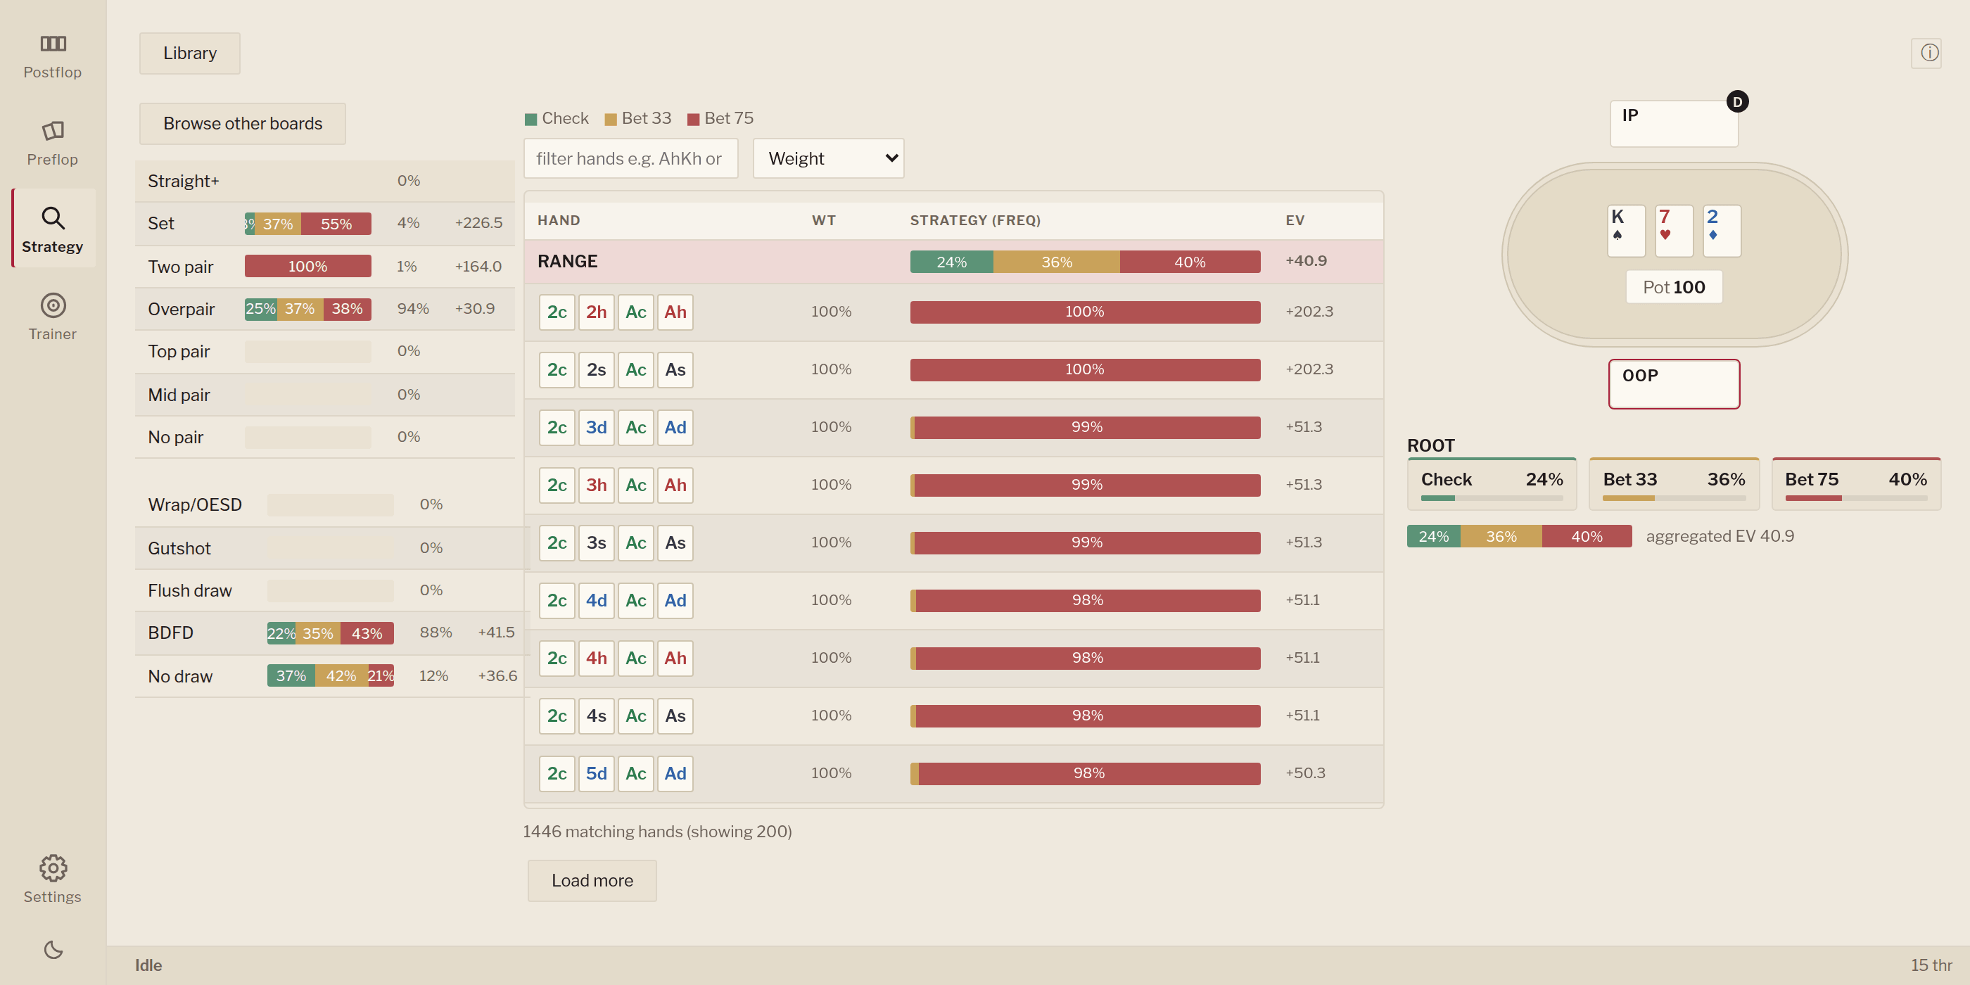Open the Weight sort dropdown

(828, 158)
